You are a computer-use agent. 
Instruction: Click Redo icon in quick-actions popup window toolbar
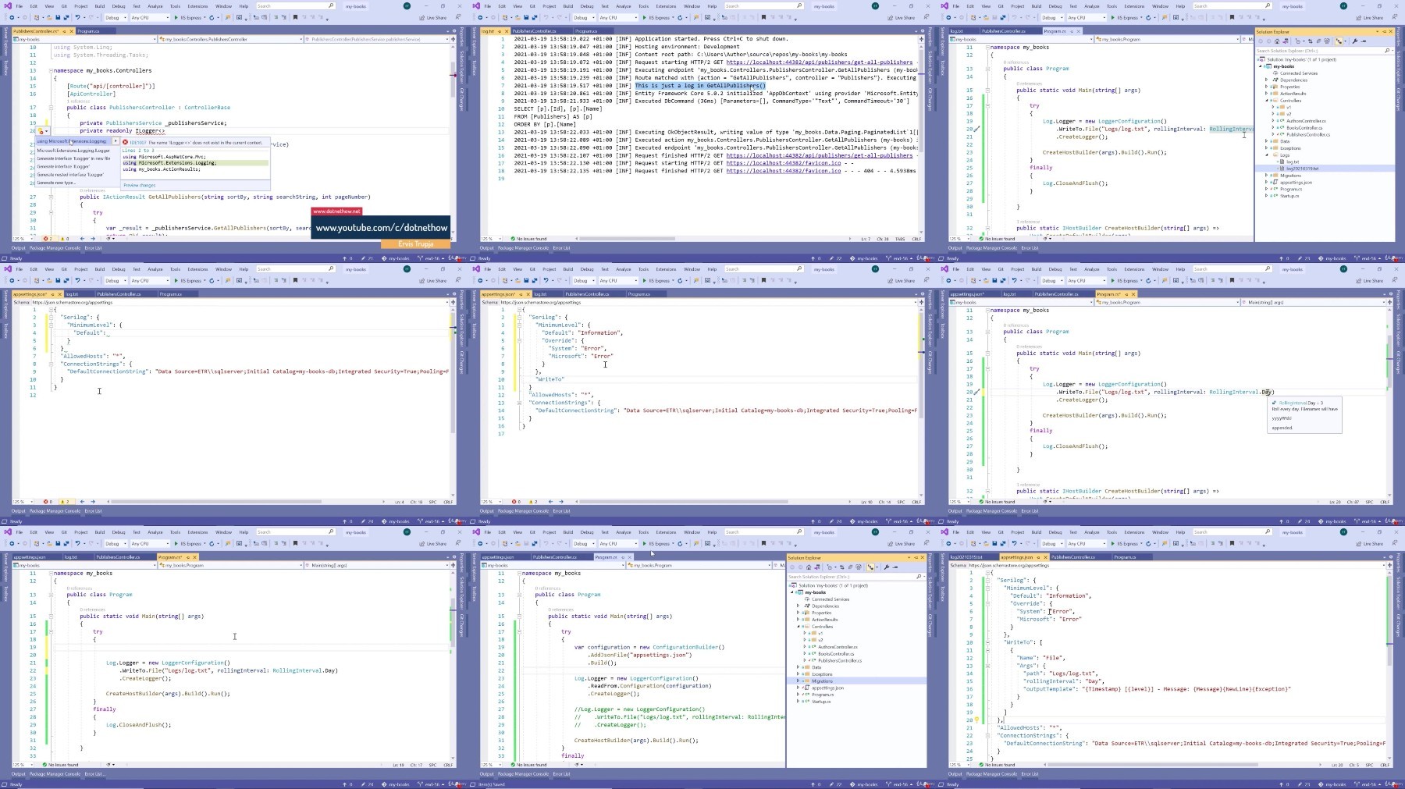point(91,17)
